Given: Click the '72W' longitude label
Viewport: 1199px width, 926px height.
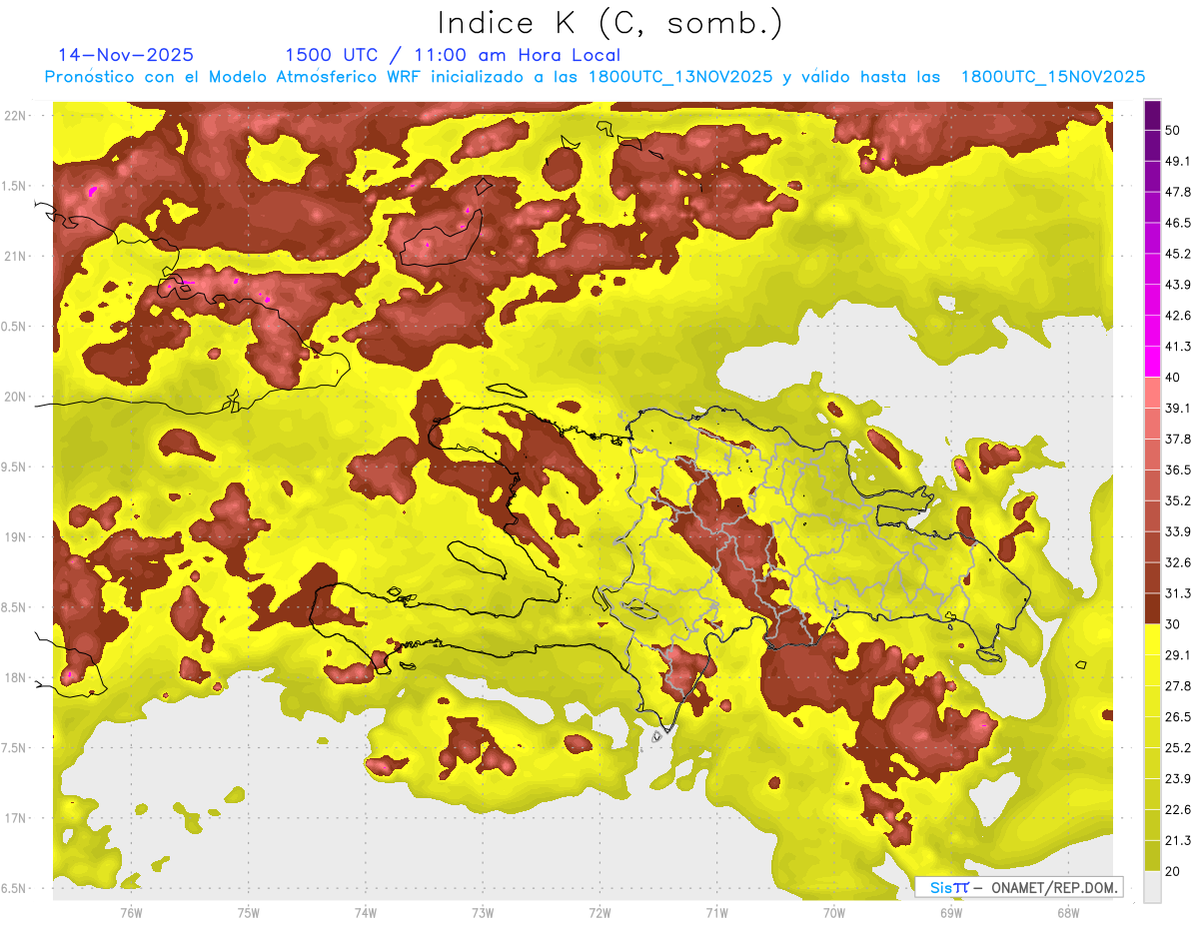Looking at the screenshot, I should pos(599,912).
